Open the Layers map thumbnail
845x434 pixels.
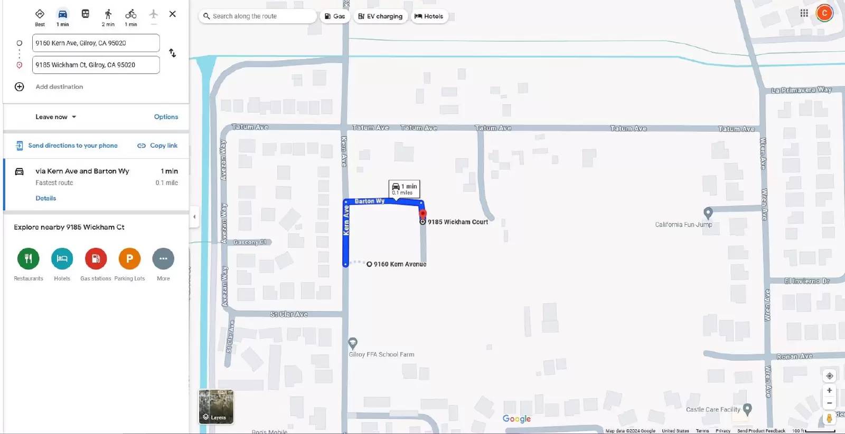point(216,407)
